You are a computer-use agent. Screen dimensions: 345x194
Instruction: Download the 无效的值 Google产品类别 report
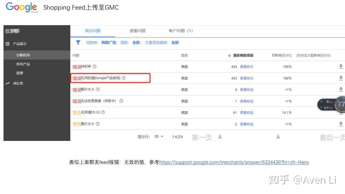341,78
